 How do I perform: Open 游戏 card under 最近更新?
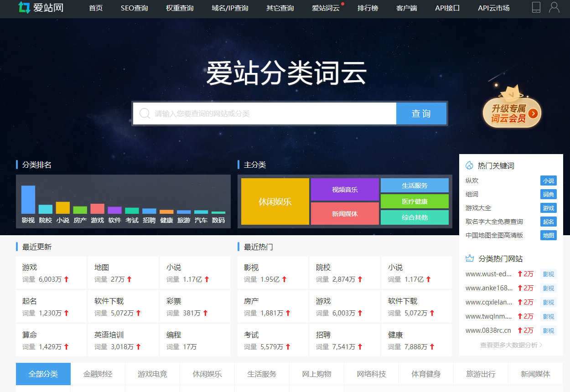click(x=51, y=273)
